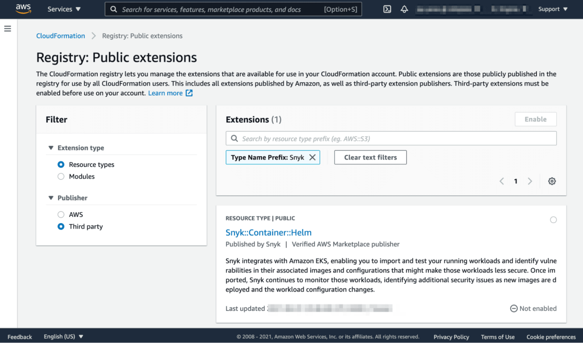Go to next page of extensions

click(530, 181)
